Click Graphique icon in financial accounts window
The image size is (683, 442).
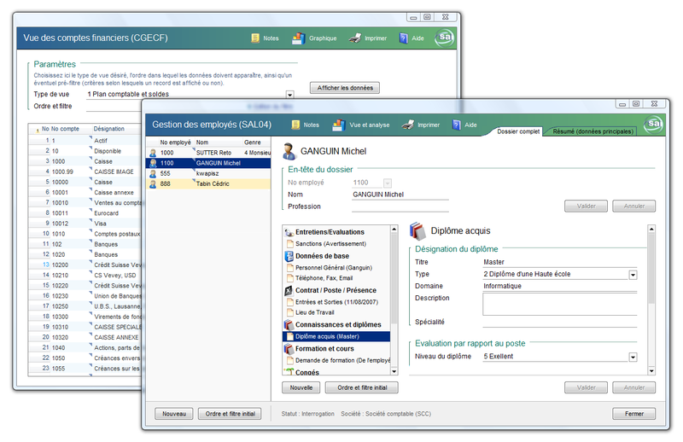298,38
